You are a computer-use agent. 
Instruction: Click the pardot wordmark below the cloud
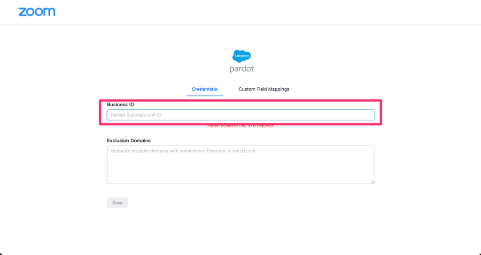click(241, 69)
